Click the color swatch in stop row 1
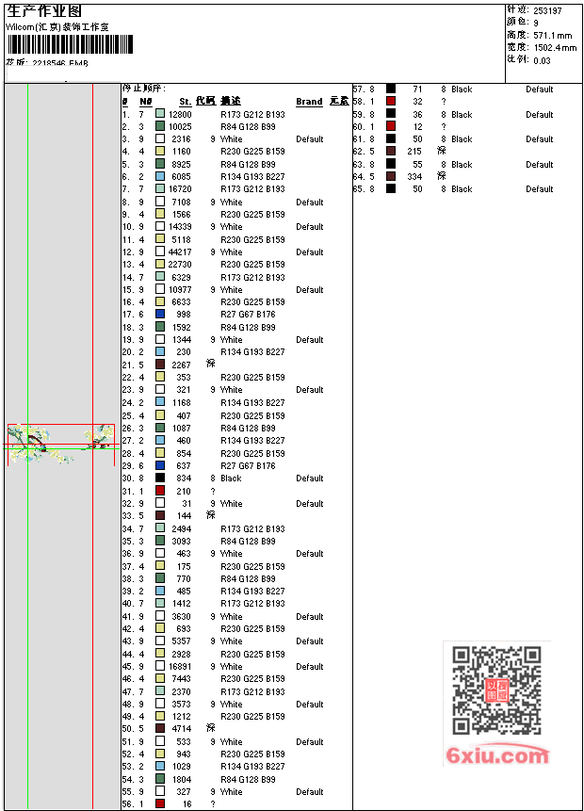This screenshot has width=584, height=811. pos(160,114)
